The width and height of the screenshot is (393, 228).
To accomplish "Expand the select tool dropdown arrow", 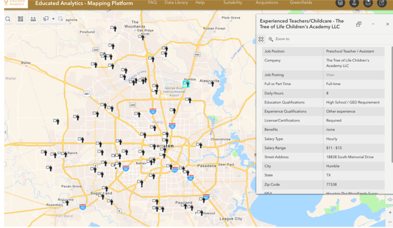I will click(x=53, y=19).
